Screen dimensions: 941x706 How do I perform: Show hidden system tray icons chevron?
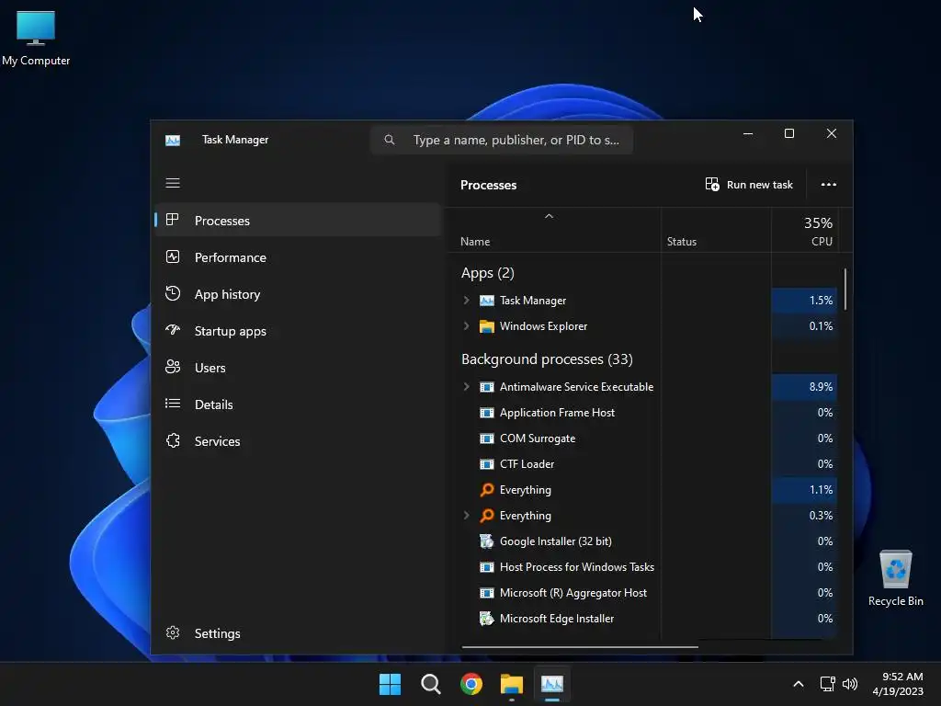pos(799,684)
